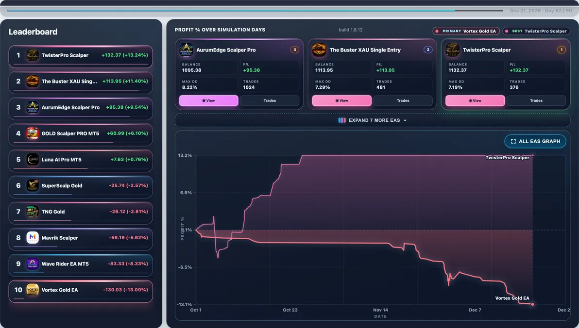The image size is (579, 328).
Task: Click the colored bars icon beside Expand EAs
Action: (x=342, y=120)
